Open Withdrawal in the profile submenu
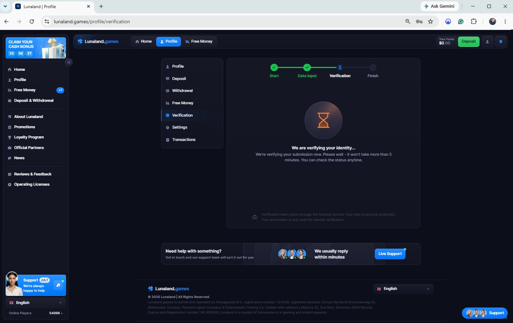This screenshot has width=513, height=323. (192, 91)
